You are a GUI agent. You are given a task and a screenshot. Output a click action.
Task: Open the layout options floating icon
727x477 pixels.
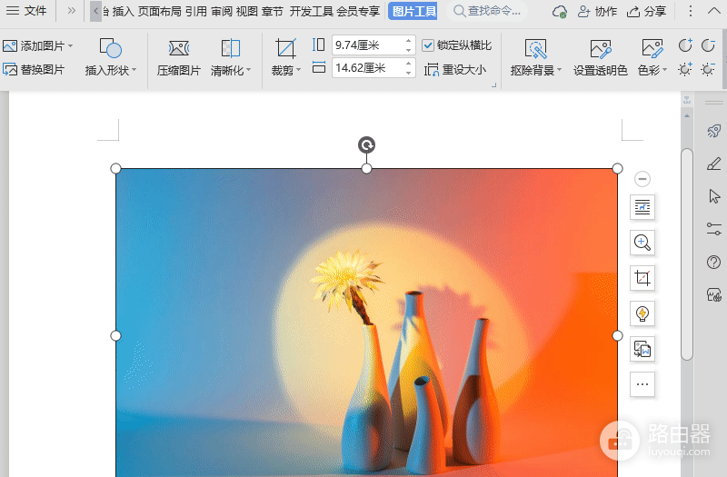(642, 207)
